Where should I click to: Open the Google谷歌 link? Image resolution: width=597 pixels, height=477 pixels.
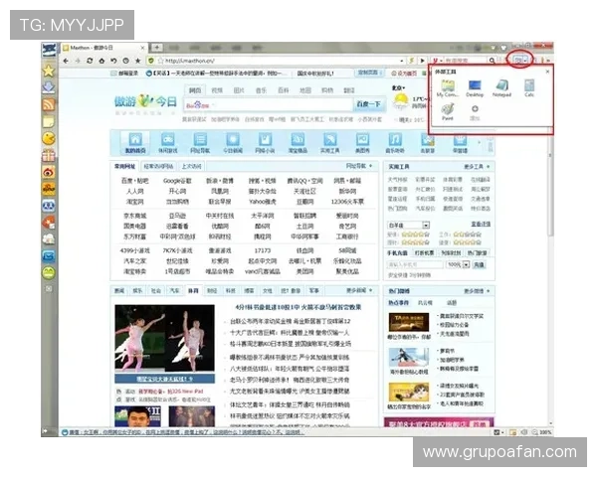click(x=177, y=181)
